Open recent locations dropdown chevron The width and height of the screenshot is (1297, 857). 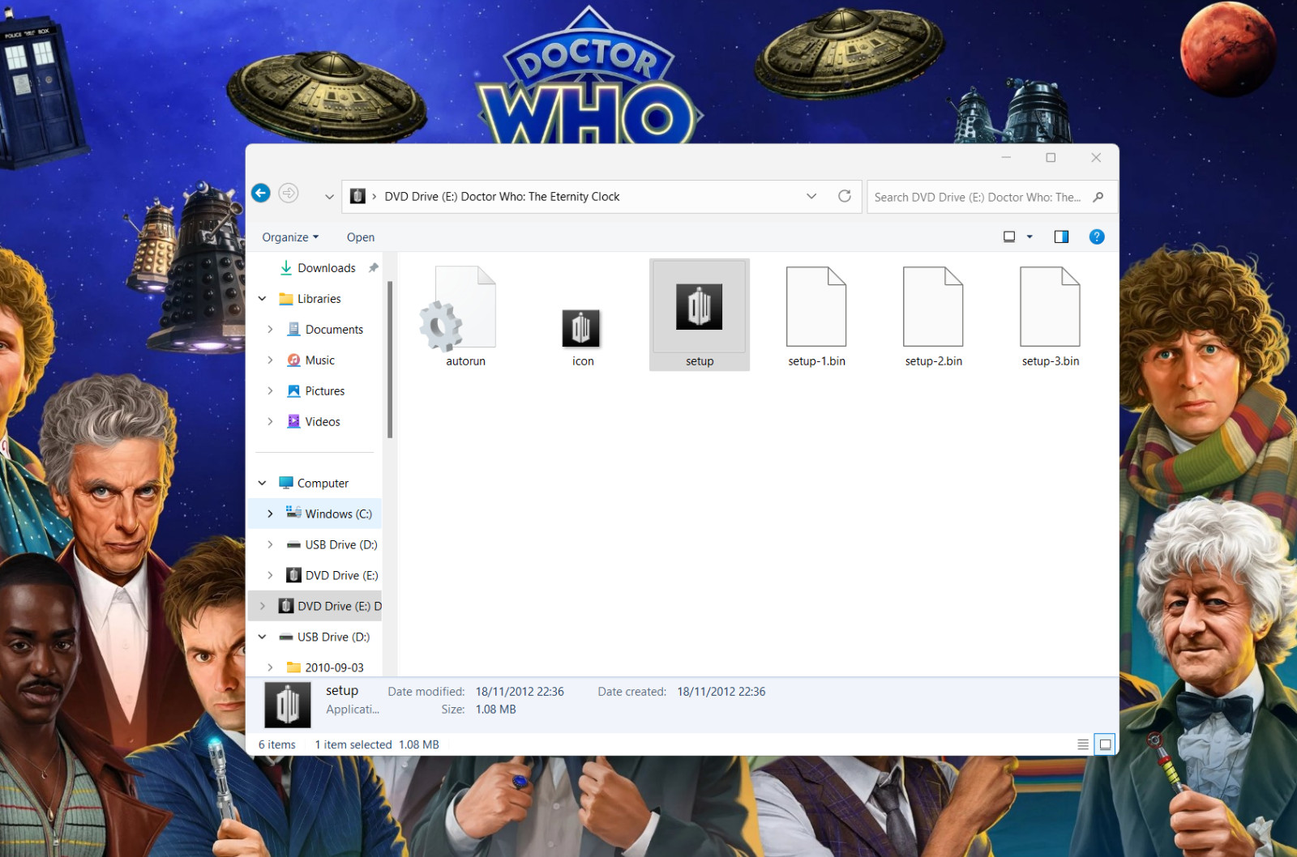(329, 197)
